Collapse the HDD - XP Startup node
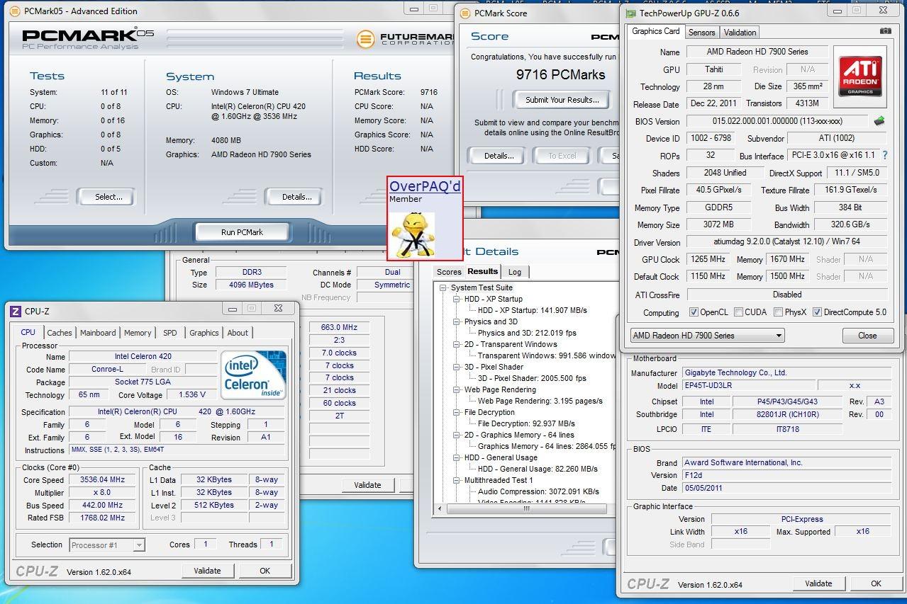The height and width of the screenshot is (604, 907). tap(457, 300)
